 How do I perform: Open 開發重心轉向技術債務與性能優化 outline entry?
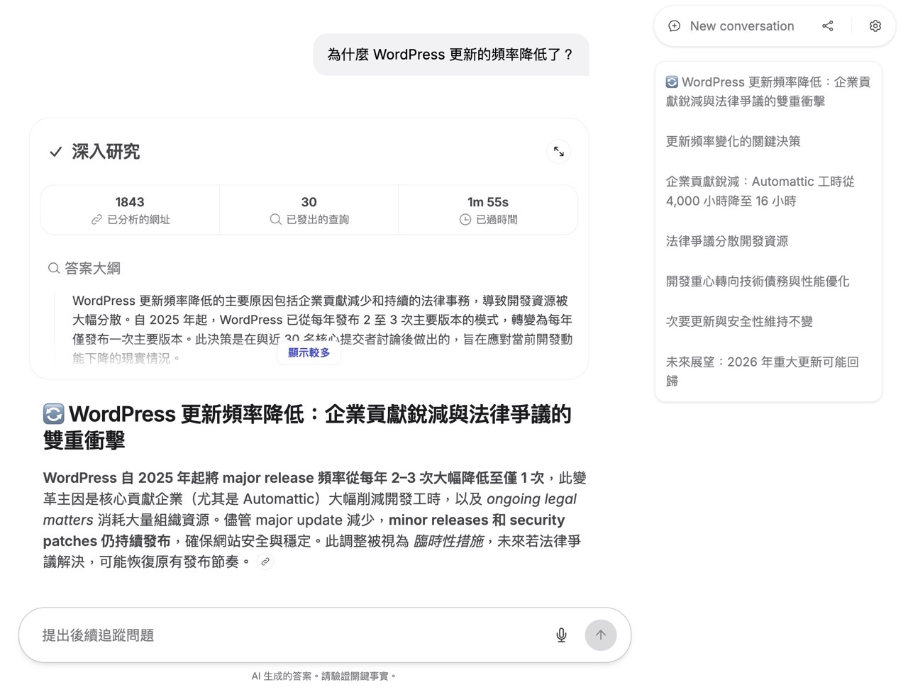[x=757, y=281]
